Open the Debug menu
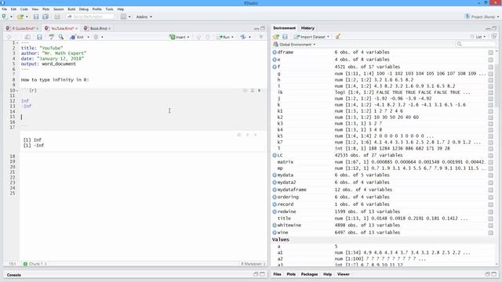 point(84,9)
